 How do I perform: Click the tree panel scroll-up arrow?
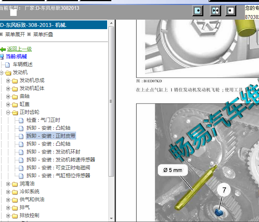111,23
